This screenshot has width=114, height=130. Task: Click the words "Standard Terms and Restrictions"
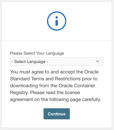45,79
